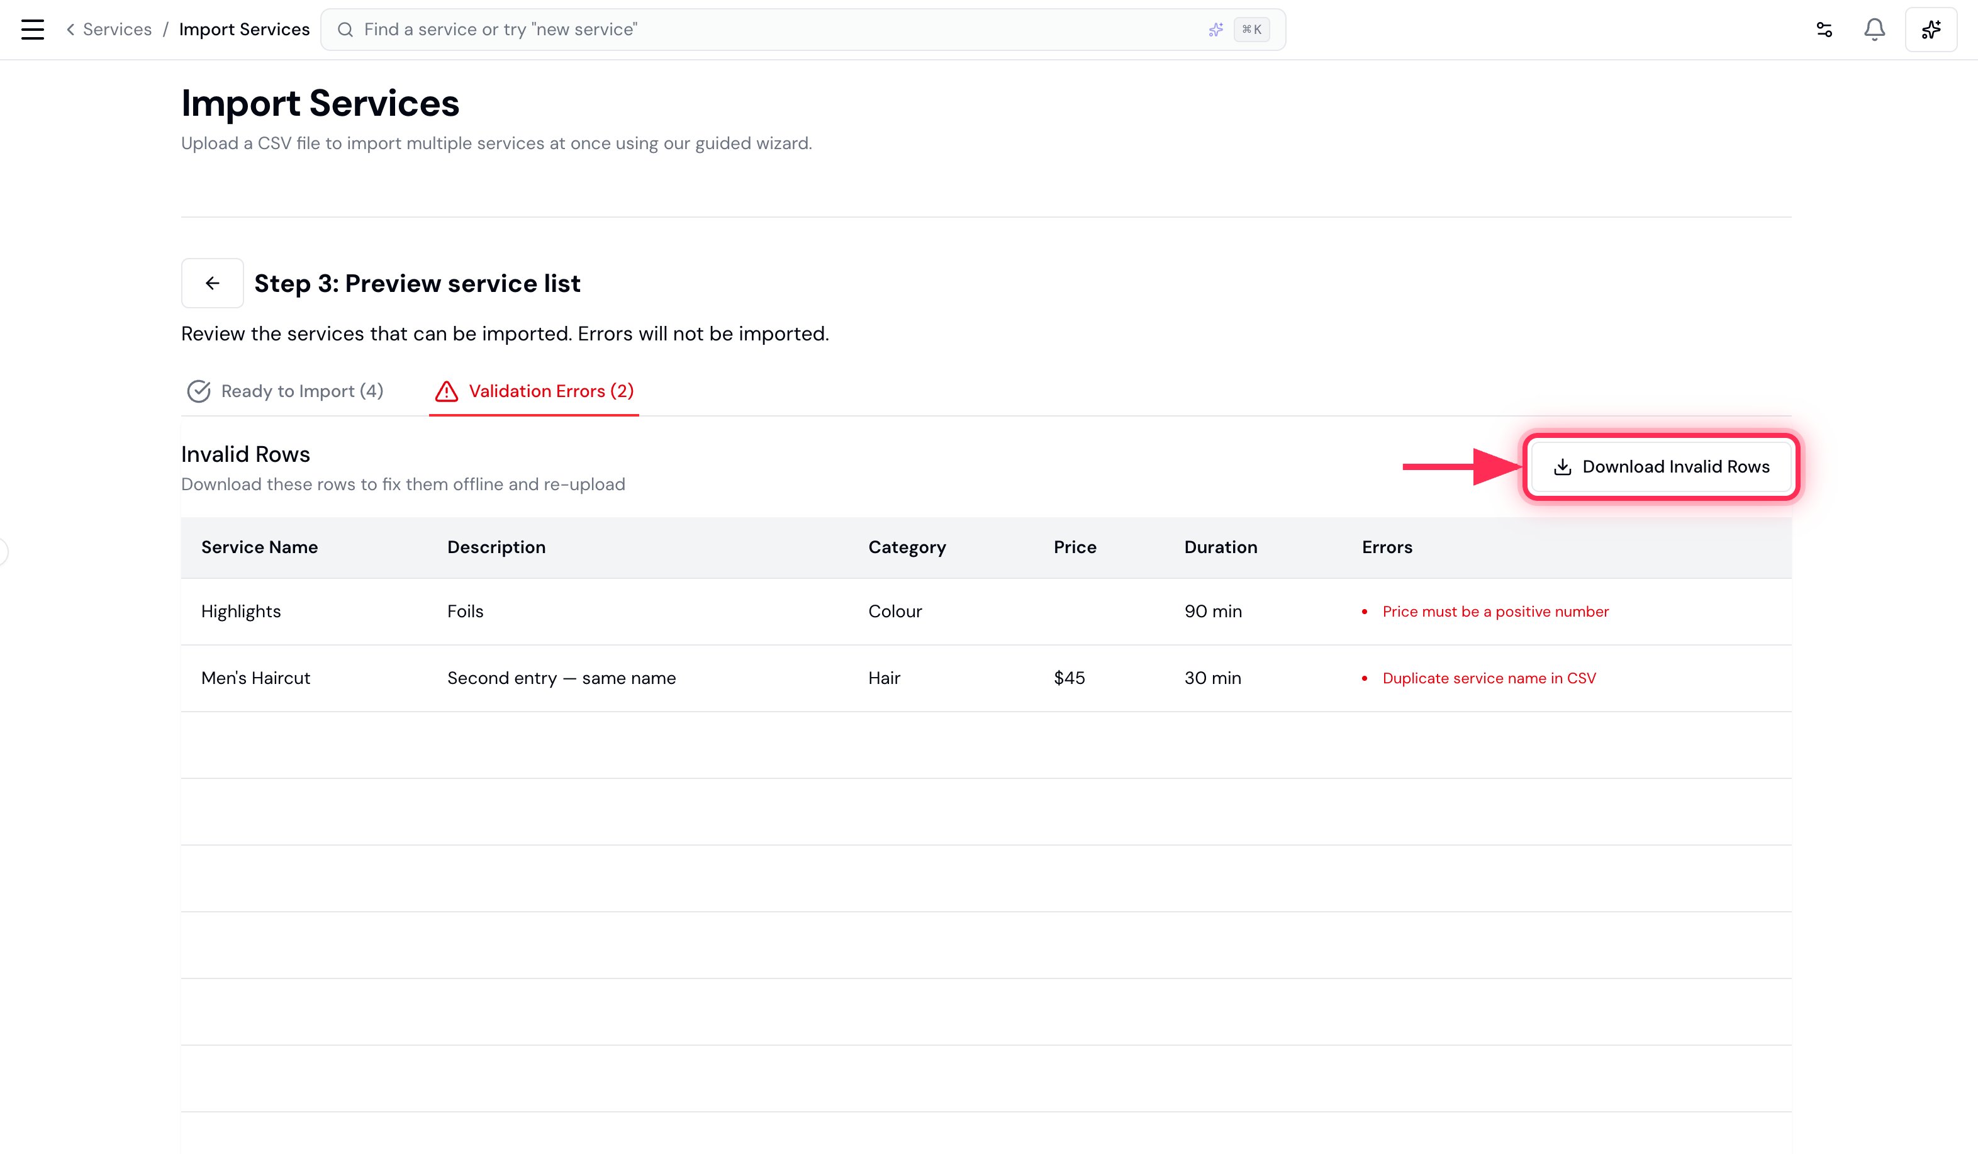Select the Highlights service name cell
This screenshot has width=1978, height=1154.
240,612
